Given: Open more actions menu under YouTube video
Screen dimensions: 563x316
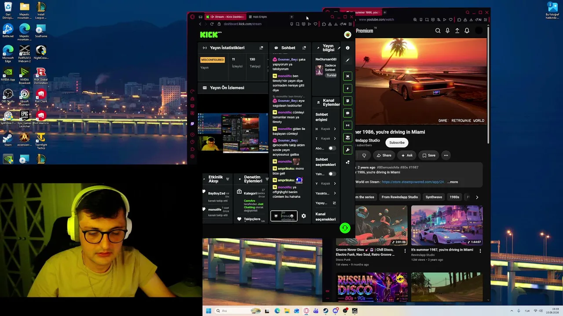Looking at the screenshot, I should pyautogui.click(x=446, y=155).
